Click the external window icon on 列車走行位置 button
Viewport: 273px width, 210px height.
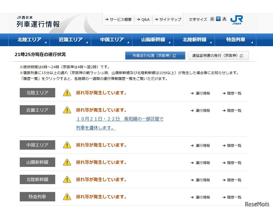[x=174, y=56]
